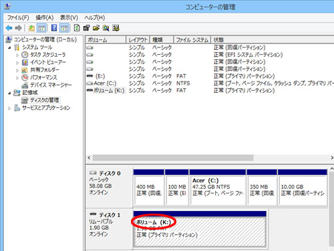This screenshot has width=334, height=251.
Task: Sort by the ボリューム column header
Action: tap(106, 40)
